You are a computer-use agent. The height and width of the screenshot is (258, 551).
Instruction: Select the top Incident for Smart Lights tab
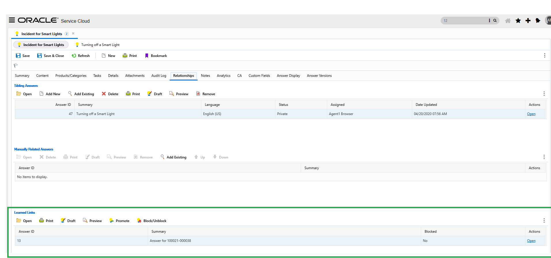[x=42, y=34]
